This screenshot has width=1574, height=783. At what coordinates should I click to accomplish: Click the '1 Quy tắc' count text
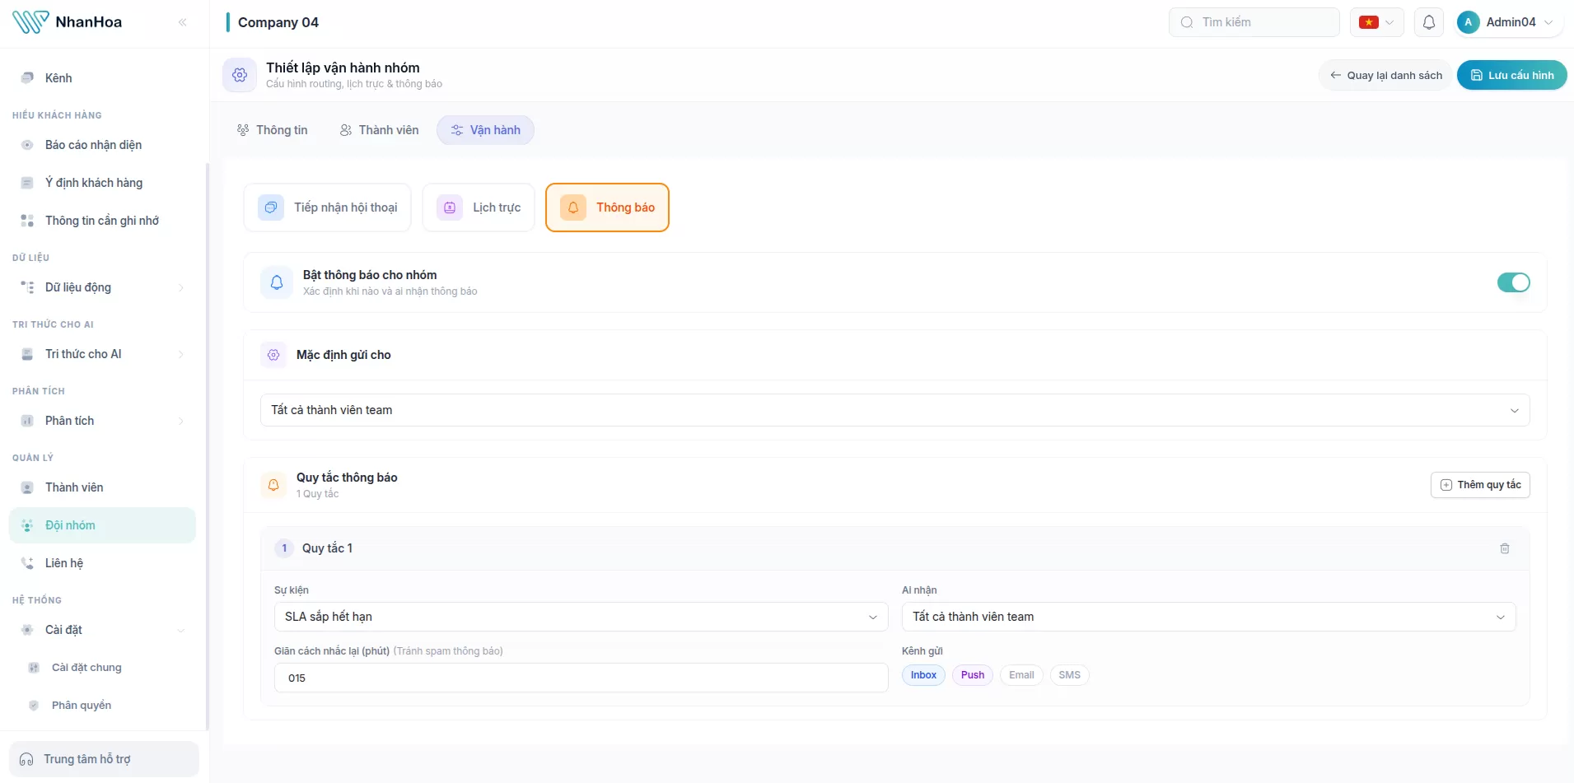pos(318,494)
